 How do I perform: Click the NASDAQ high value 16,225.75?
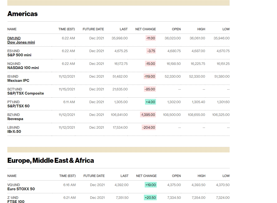pyautogui.click(x=198, y=64)
